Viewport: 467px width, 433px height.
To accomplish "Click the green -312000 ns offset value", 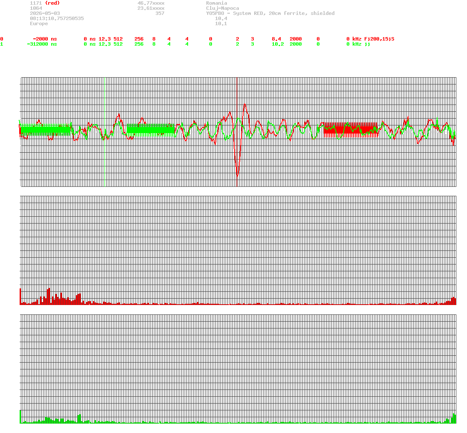I will click(x=42, y=44).
